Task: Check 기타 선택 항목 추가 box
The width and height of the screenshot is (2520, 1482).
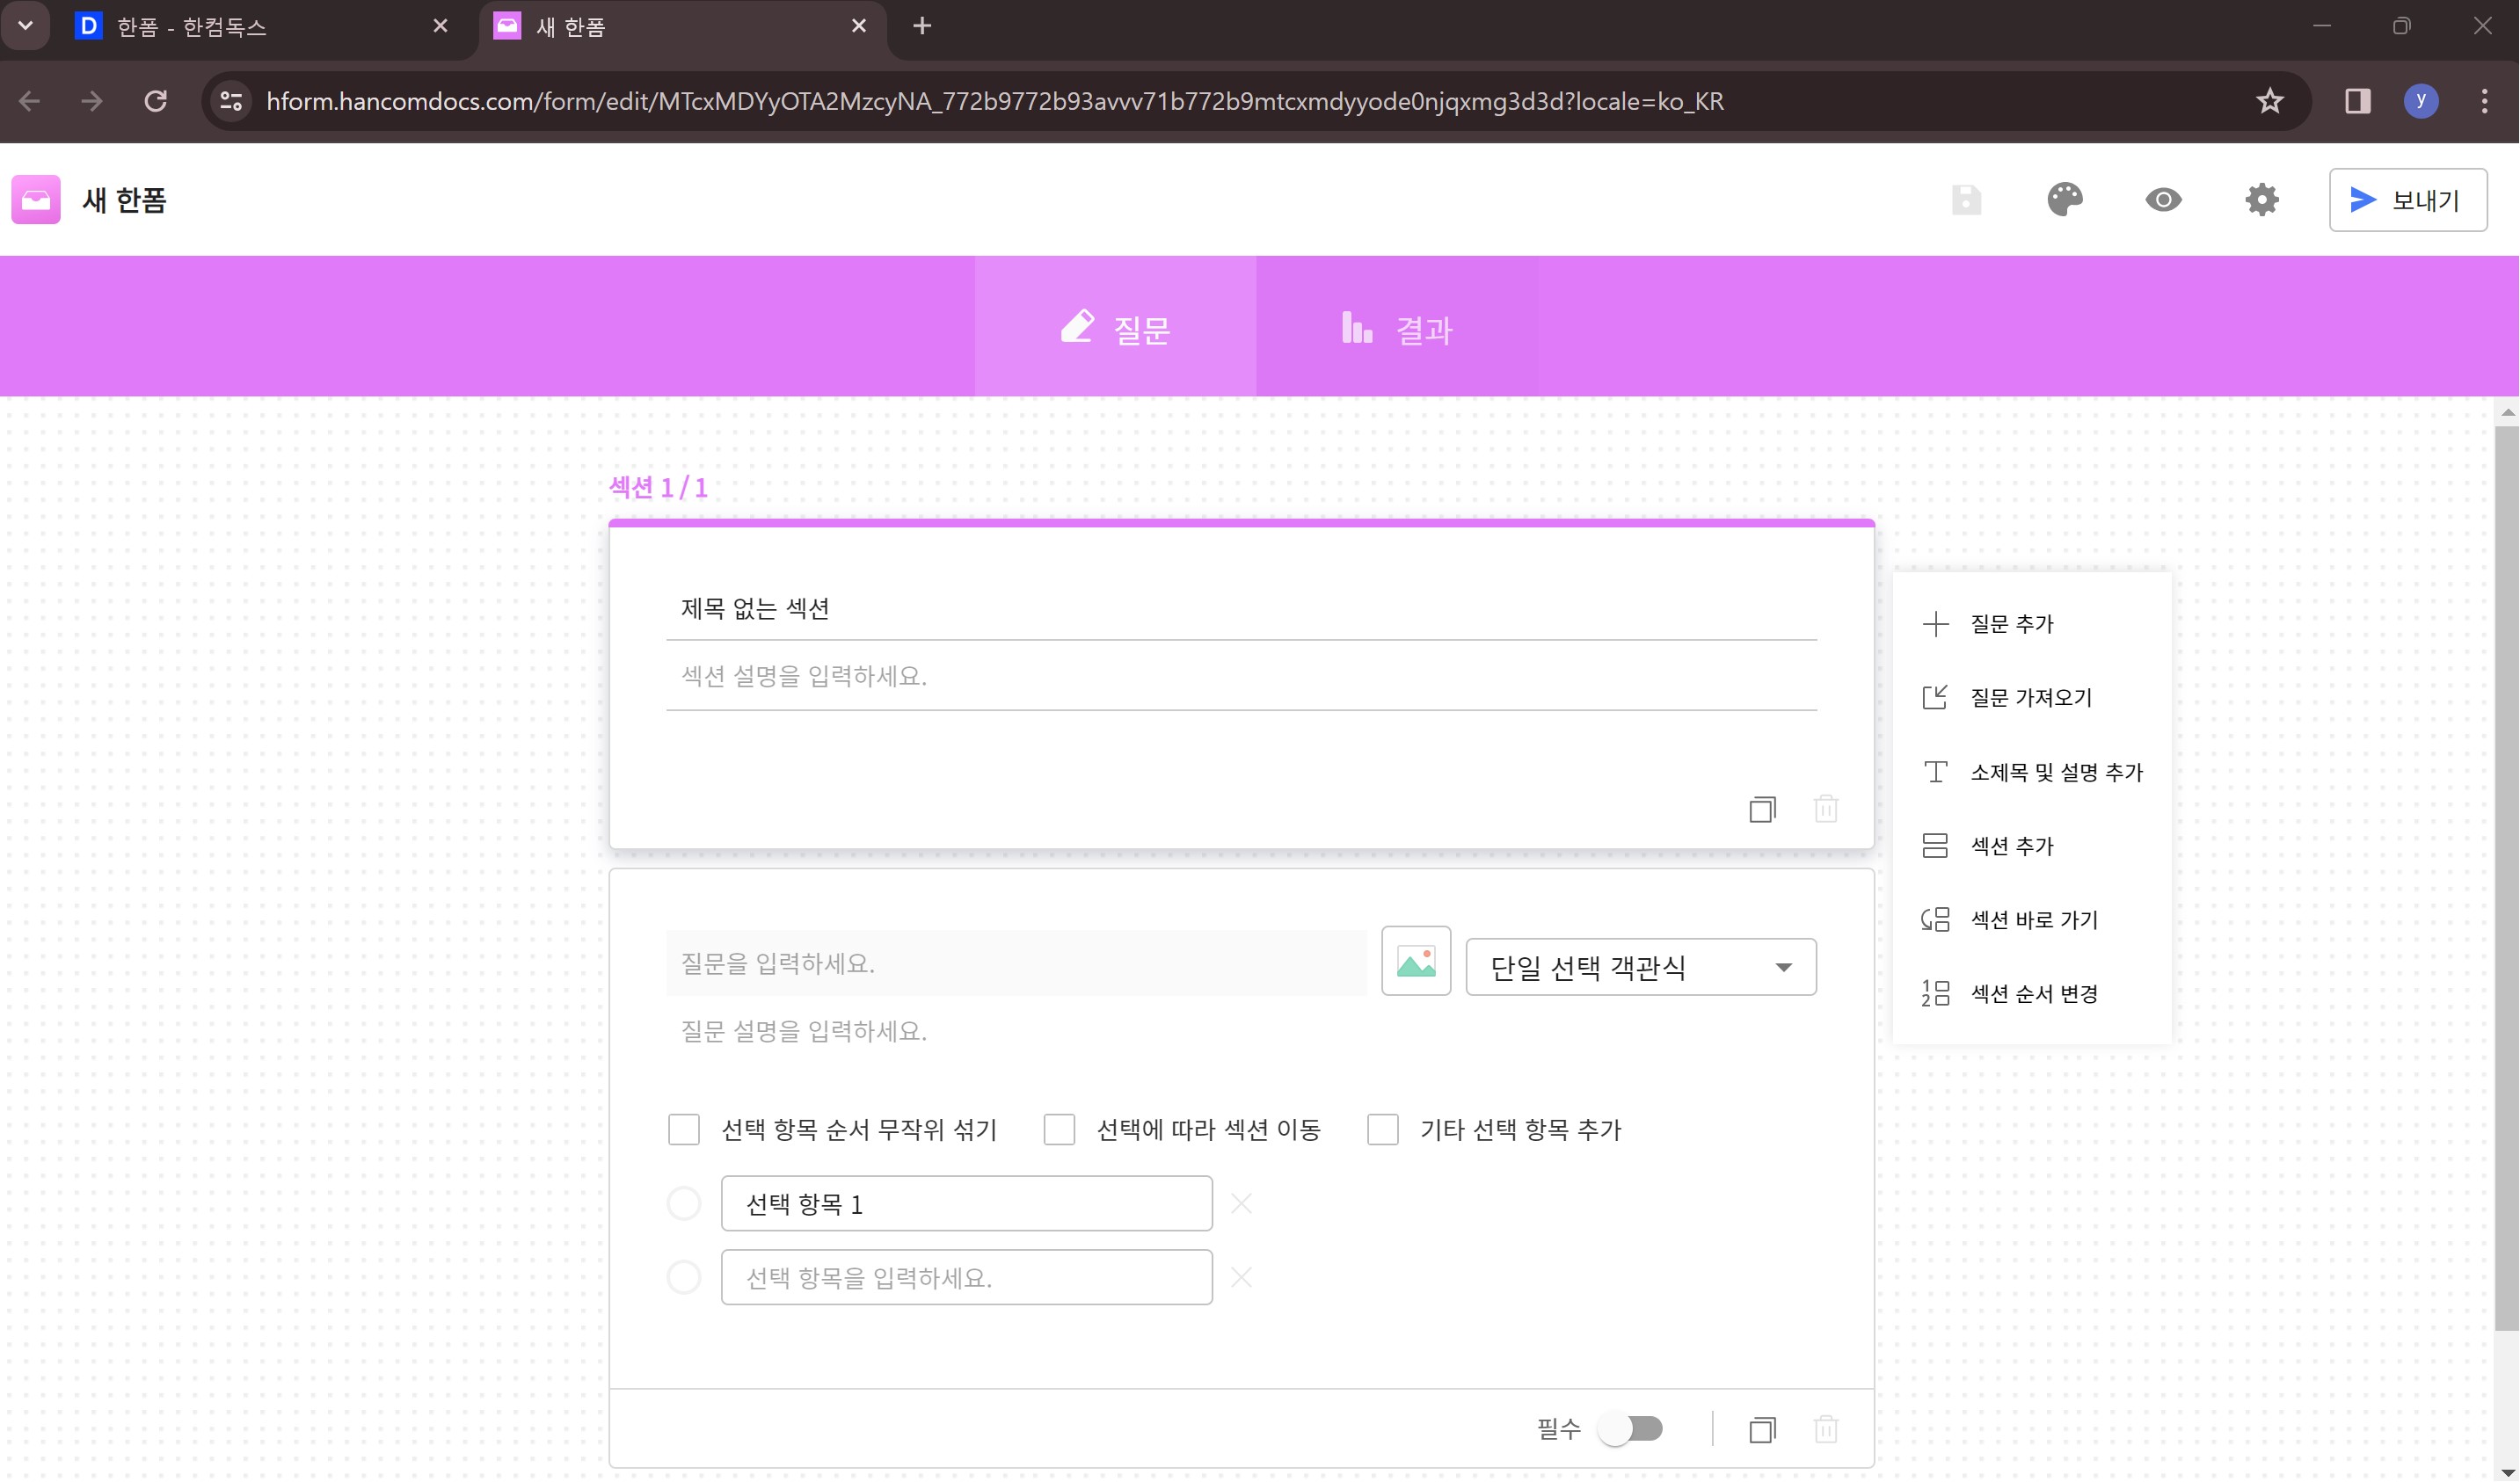Action: coord(1382,1129)
